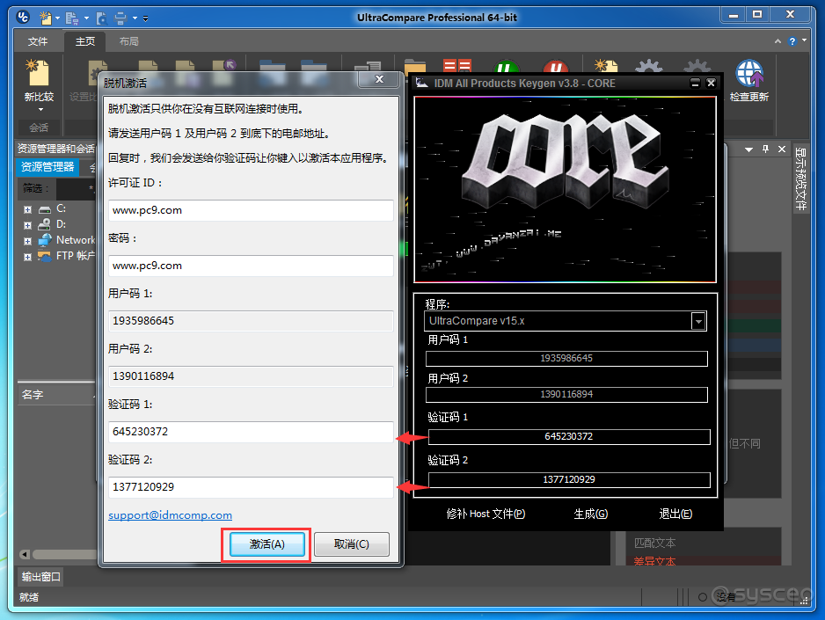Open the dropdown arrow under 新比较
Screen dimensions: 825x620
(40, 109)
